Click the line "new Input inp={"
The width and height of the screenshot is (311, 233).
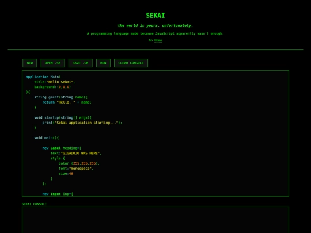[58, 194]
